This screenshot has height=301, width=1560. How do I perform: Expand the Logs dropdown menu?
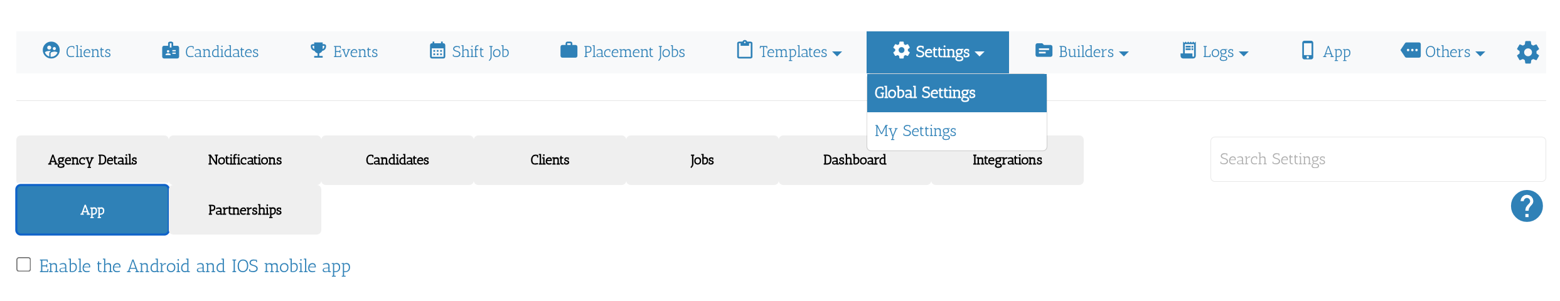click(1214, 52)
